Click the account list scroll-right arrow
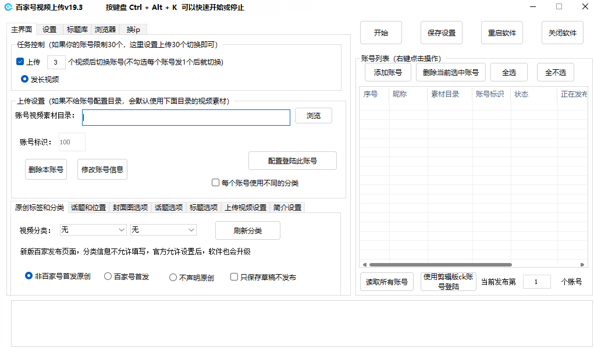 [x=582, y=265]
